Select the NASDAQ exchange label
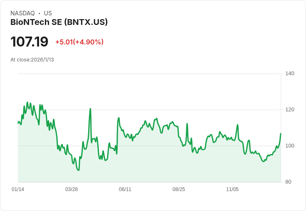 point(22,13)
